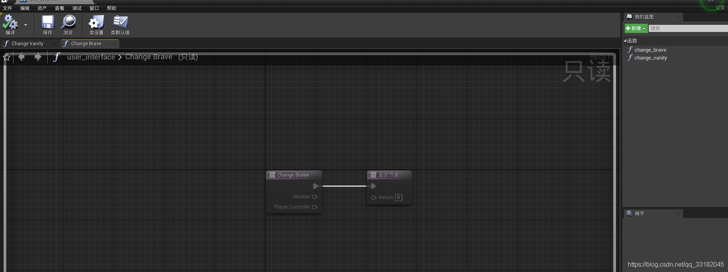Close the Change Vanity tab
The width and height of the screenshot is (728, 272).
coord(54,44)
